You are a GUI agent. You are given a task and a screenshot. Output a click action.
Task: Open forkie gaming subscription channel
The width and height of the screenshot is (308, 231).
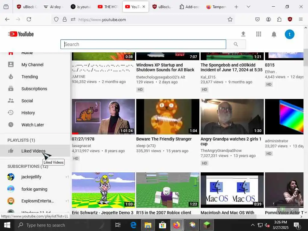point(34,189)
